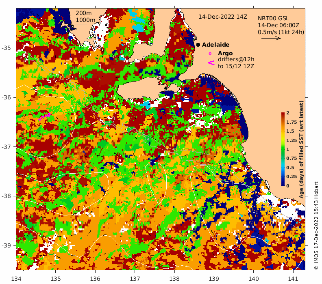Click the '200m' contour label

point(84,13)
